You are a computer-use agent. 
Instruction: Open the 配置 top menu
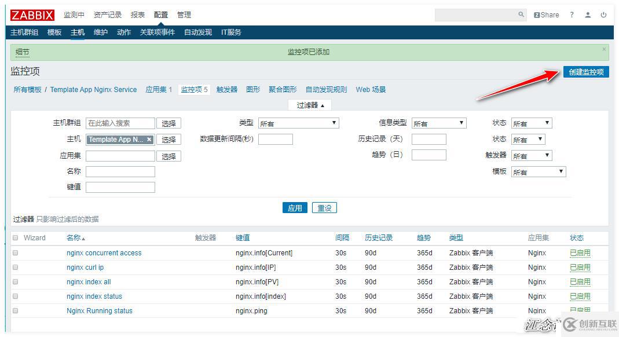pyautogui.click(x=160, y=15)
